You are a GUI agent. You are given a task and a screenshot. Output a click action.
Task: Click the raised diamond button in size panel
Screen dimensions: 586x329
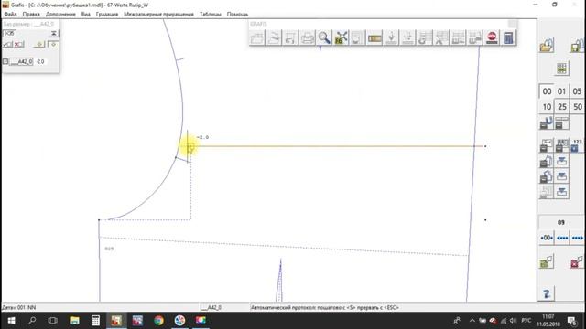39,45
